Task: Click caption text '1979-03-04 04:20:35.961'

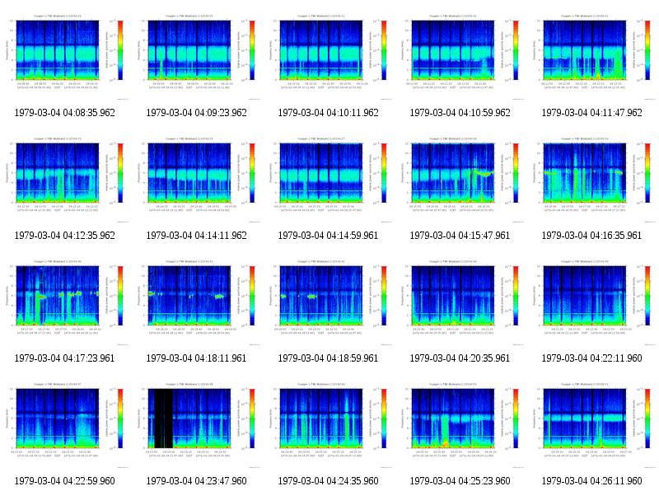Action: pyautogui.click(x=460, y=358)
